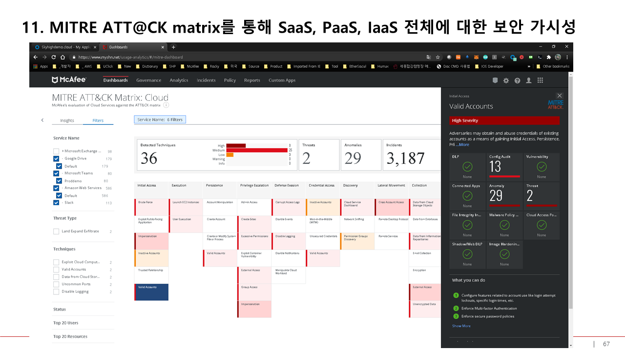Collapse the filter sidebar with left chevron
Image resolution: width=625 pixels, height=351 pixels.
click(42, 120)
